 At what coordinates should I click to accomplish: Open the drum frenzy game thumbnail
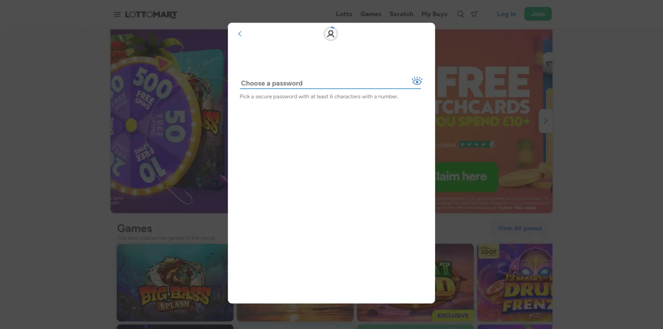coord(515,282)
